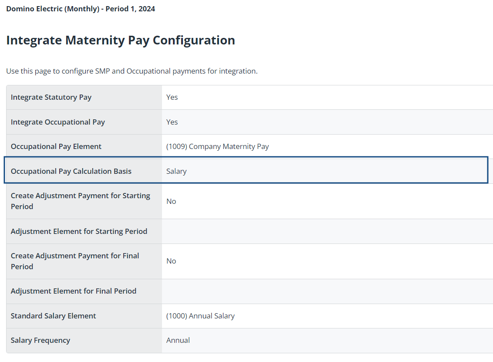Image resolution: width=493 pixels, height=362 pixels.
Task: Select the Integrate Occupational Pay label
Action: click(58, 122)
